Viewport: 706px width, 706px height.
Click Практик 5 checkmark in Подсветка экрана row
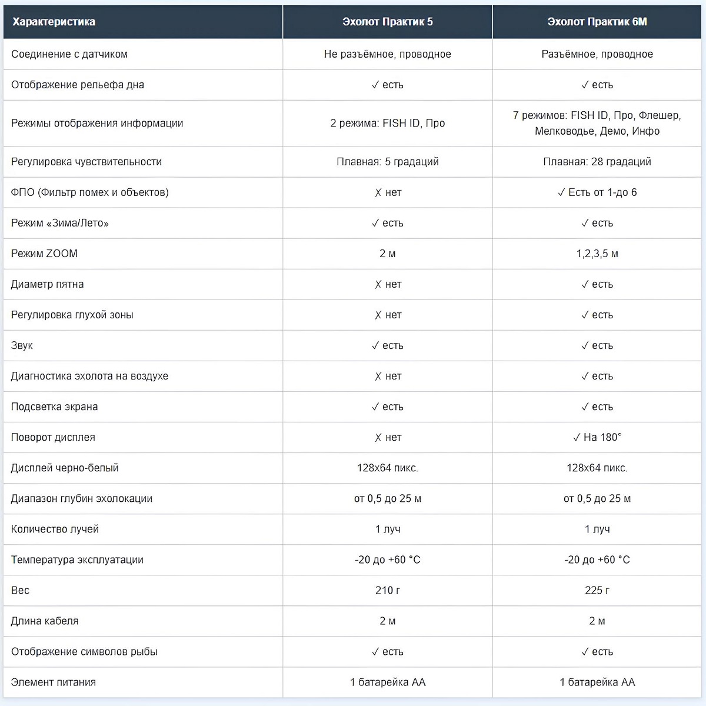(375, 407)
